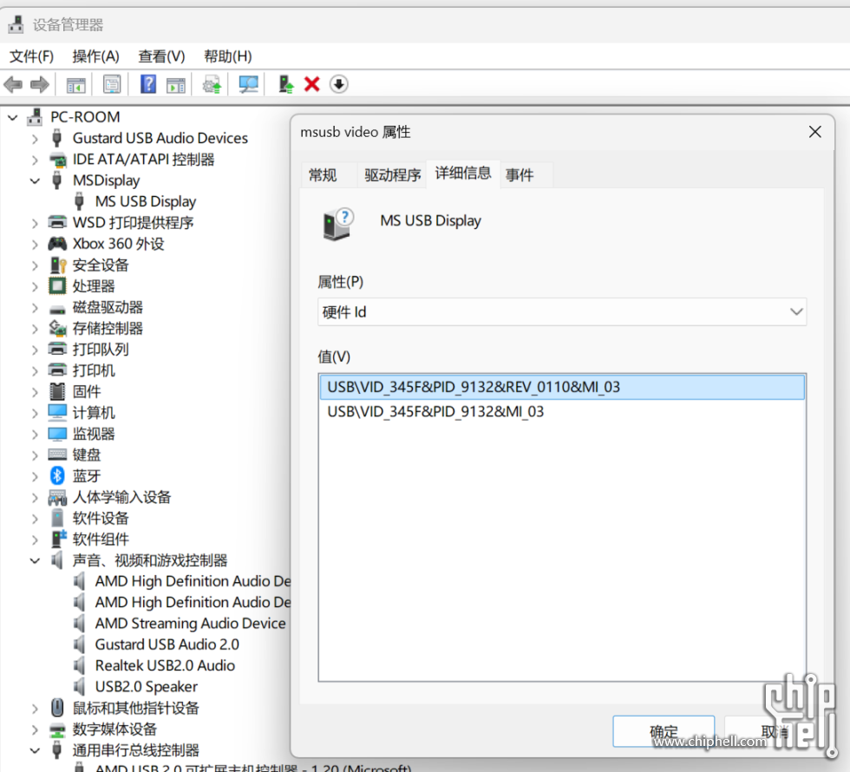Open the 文件(F) menu

(x=31, y=56)
